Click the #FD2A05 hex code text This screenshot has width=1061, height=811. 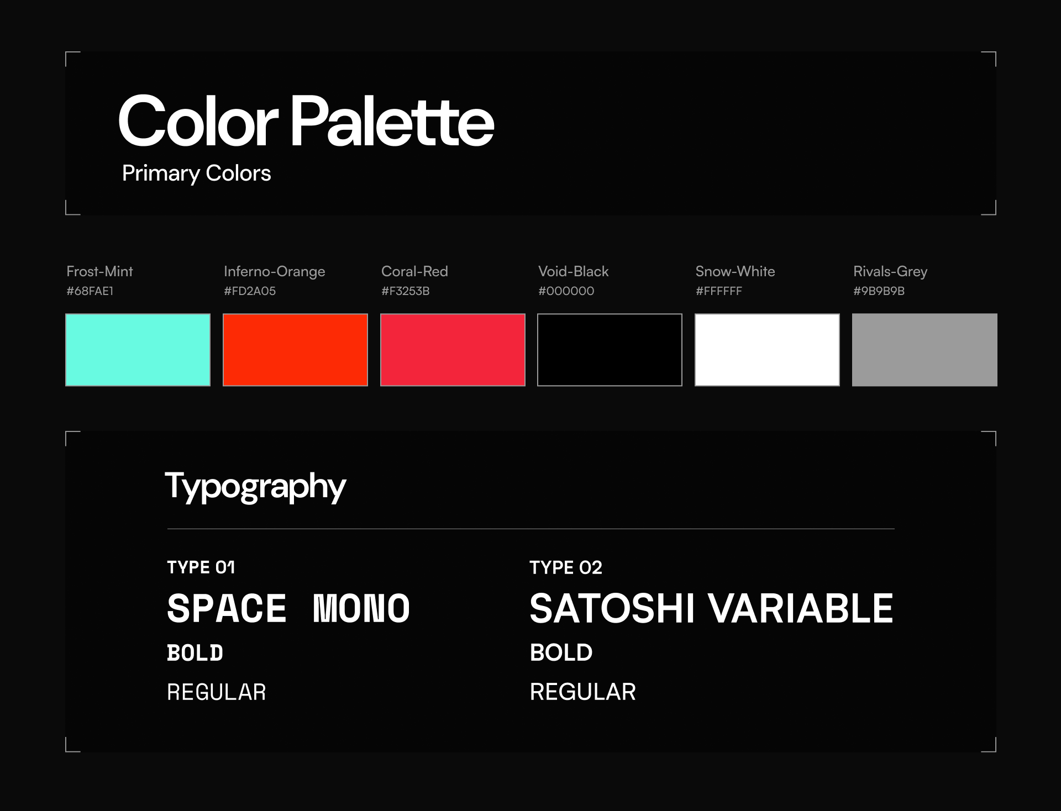[x=250, y=291]
